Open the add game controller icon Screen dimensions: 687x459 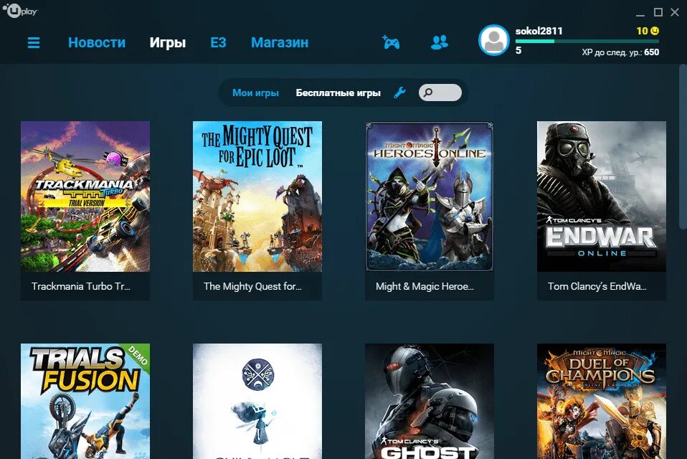(391, 42)
